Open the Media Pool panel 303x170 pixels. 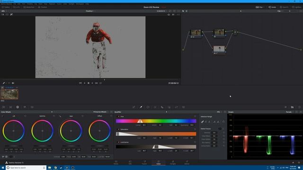click(x=29, y=7)
